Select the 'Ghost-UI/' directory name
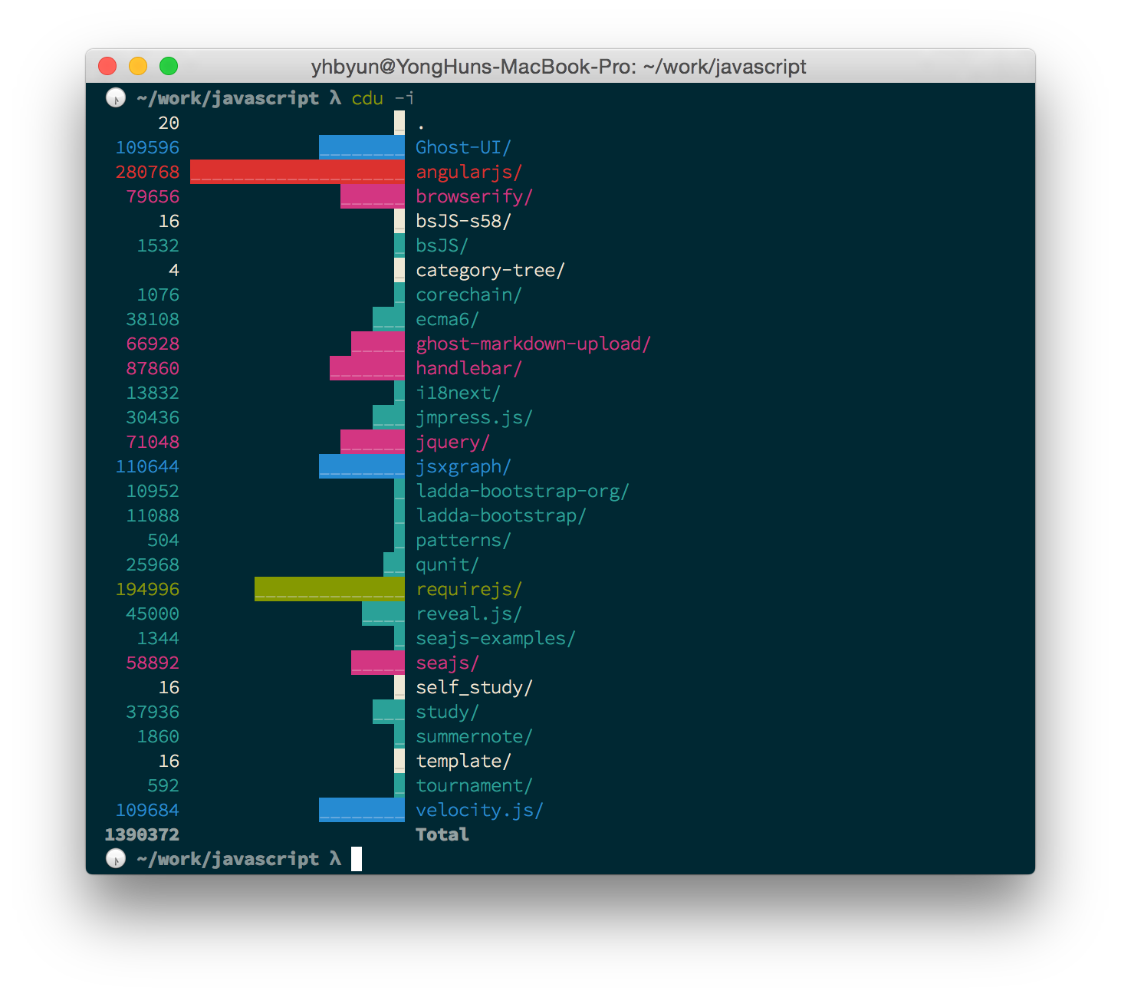Viewport: 1121px width, 997px height. pos(463,147)
